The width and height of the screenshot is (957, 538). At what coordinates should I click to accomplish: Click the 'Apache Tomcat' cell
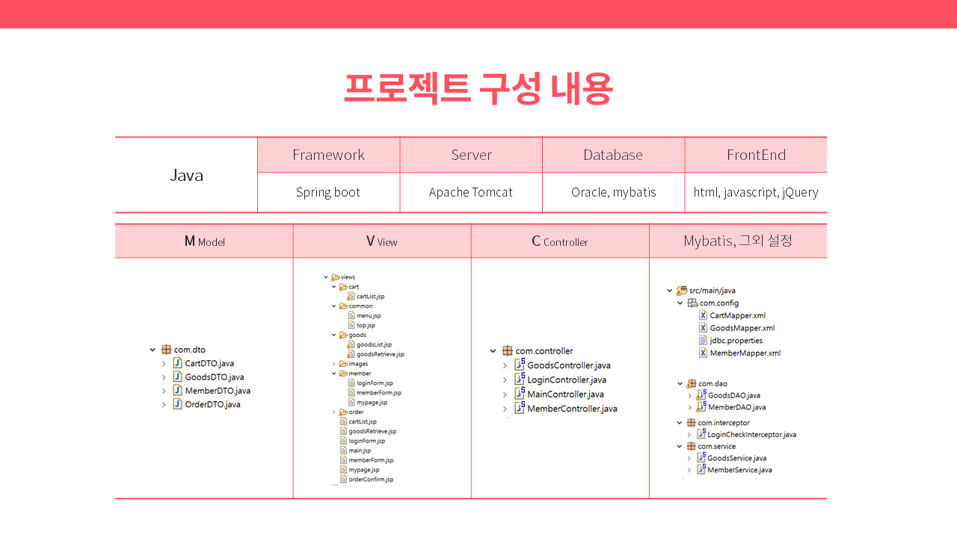[x=471, y=192]
